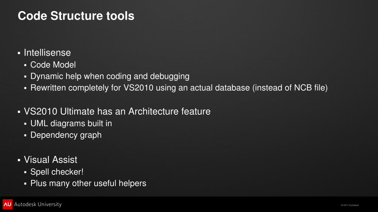Screen dimensions: 378x212
Task: Click the 2011 Autodesk copyright notice
Action: point(350,205)
